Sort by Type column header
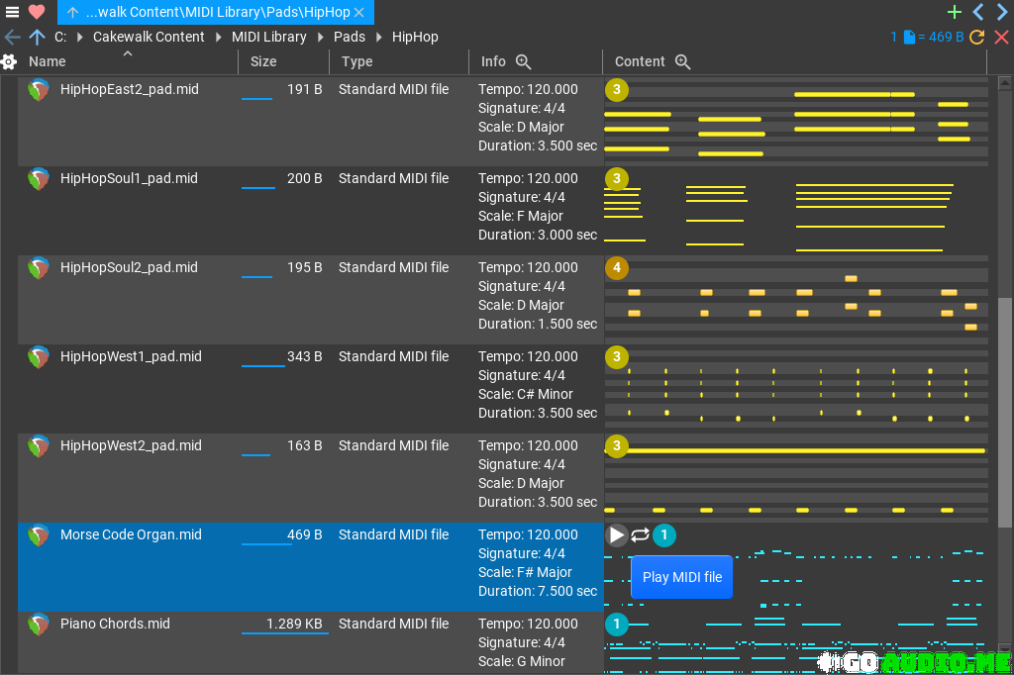Viewport: 1014px width, 675px height. click(356, 61)
